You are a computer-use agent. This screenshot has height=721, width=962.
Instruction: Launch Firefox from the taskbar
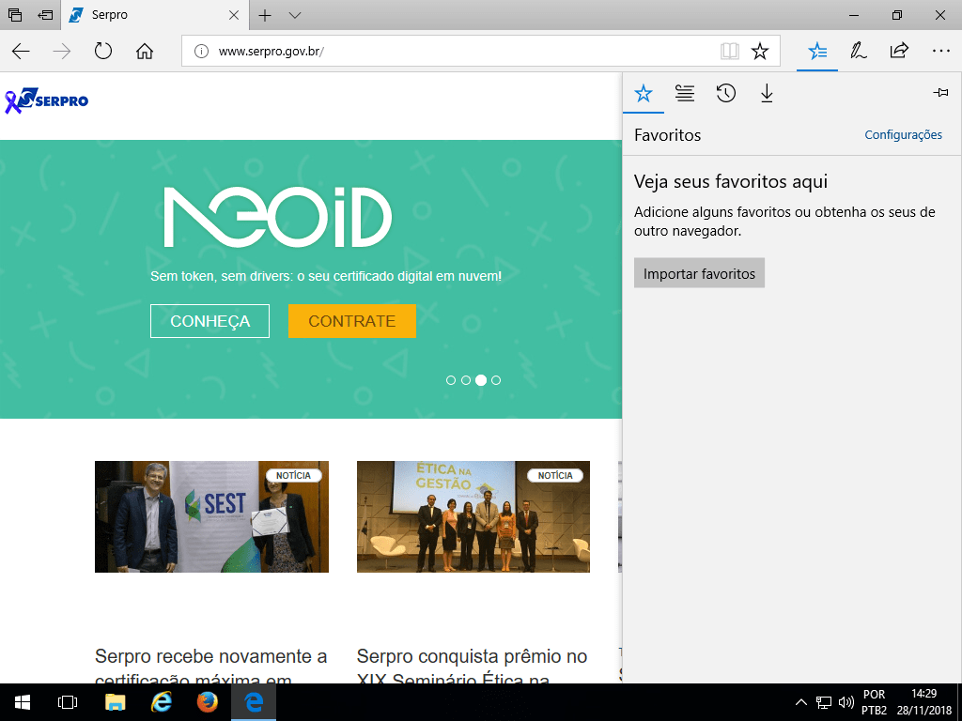[207, 701]
